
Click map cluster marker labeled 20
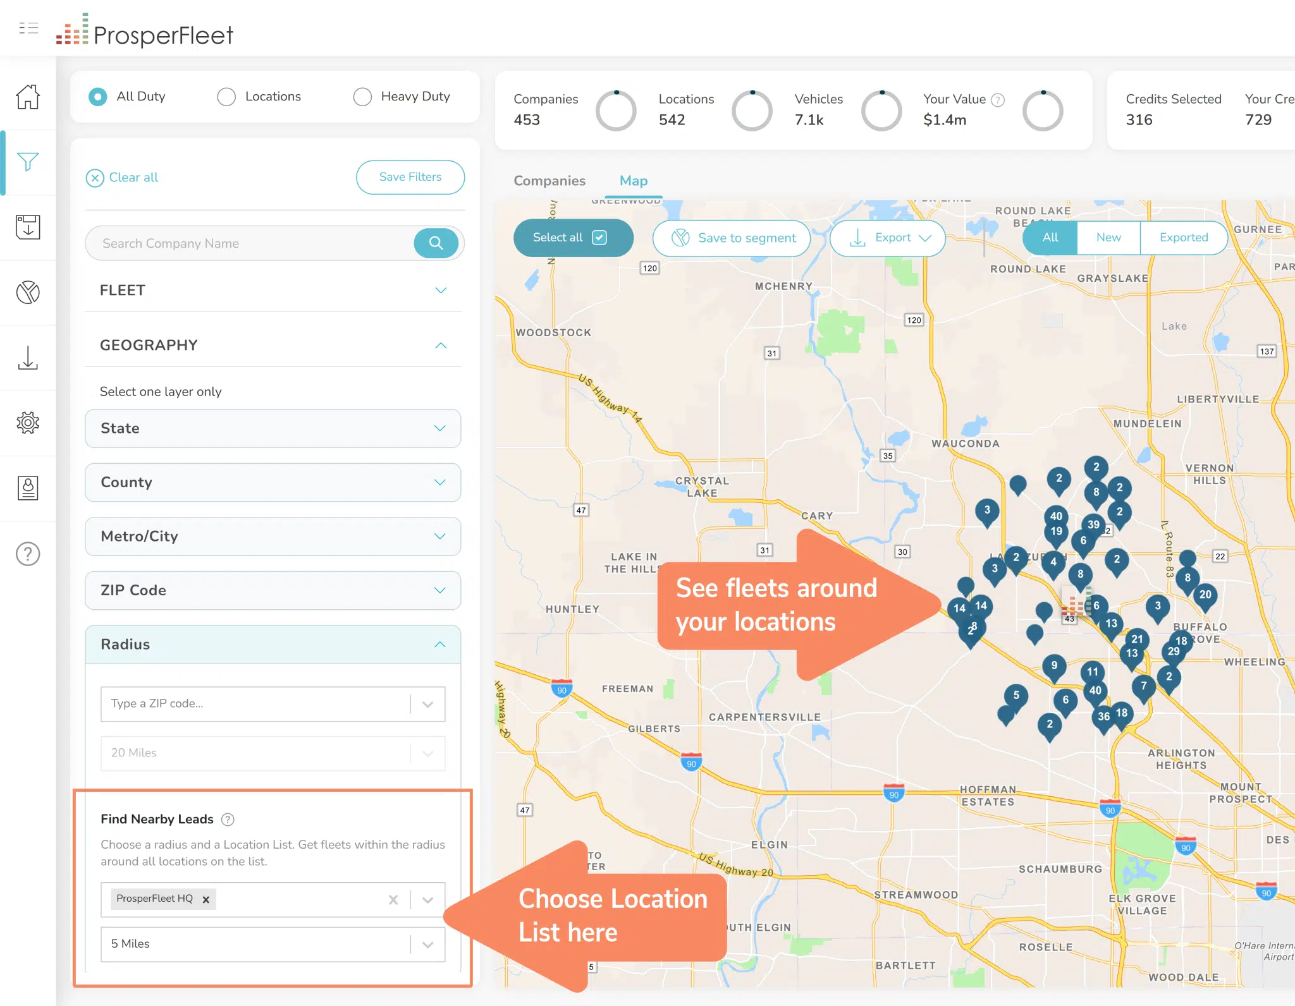[x=1205, y=597]
